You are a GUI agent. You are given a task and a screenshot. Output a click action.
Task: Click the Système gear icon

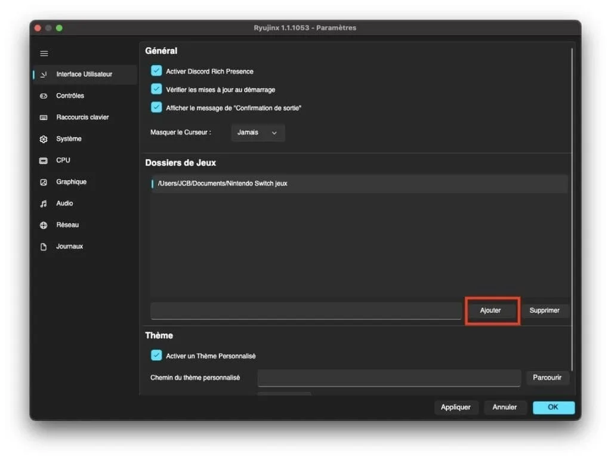coord(44,139)
